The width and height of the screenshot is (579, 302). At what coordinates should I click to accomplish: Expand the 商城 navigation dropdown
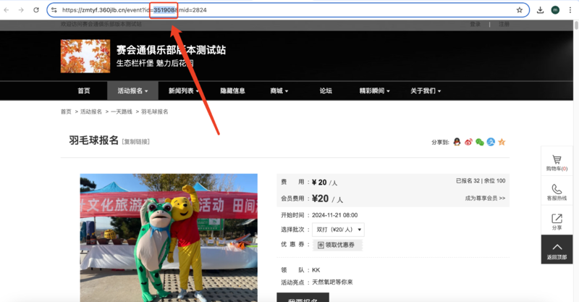pyautogui.click(x=279, y=91)
